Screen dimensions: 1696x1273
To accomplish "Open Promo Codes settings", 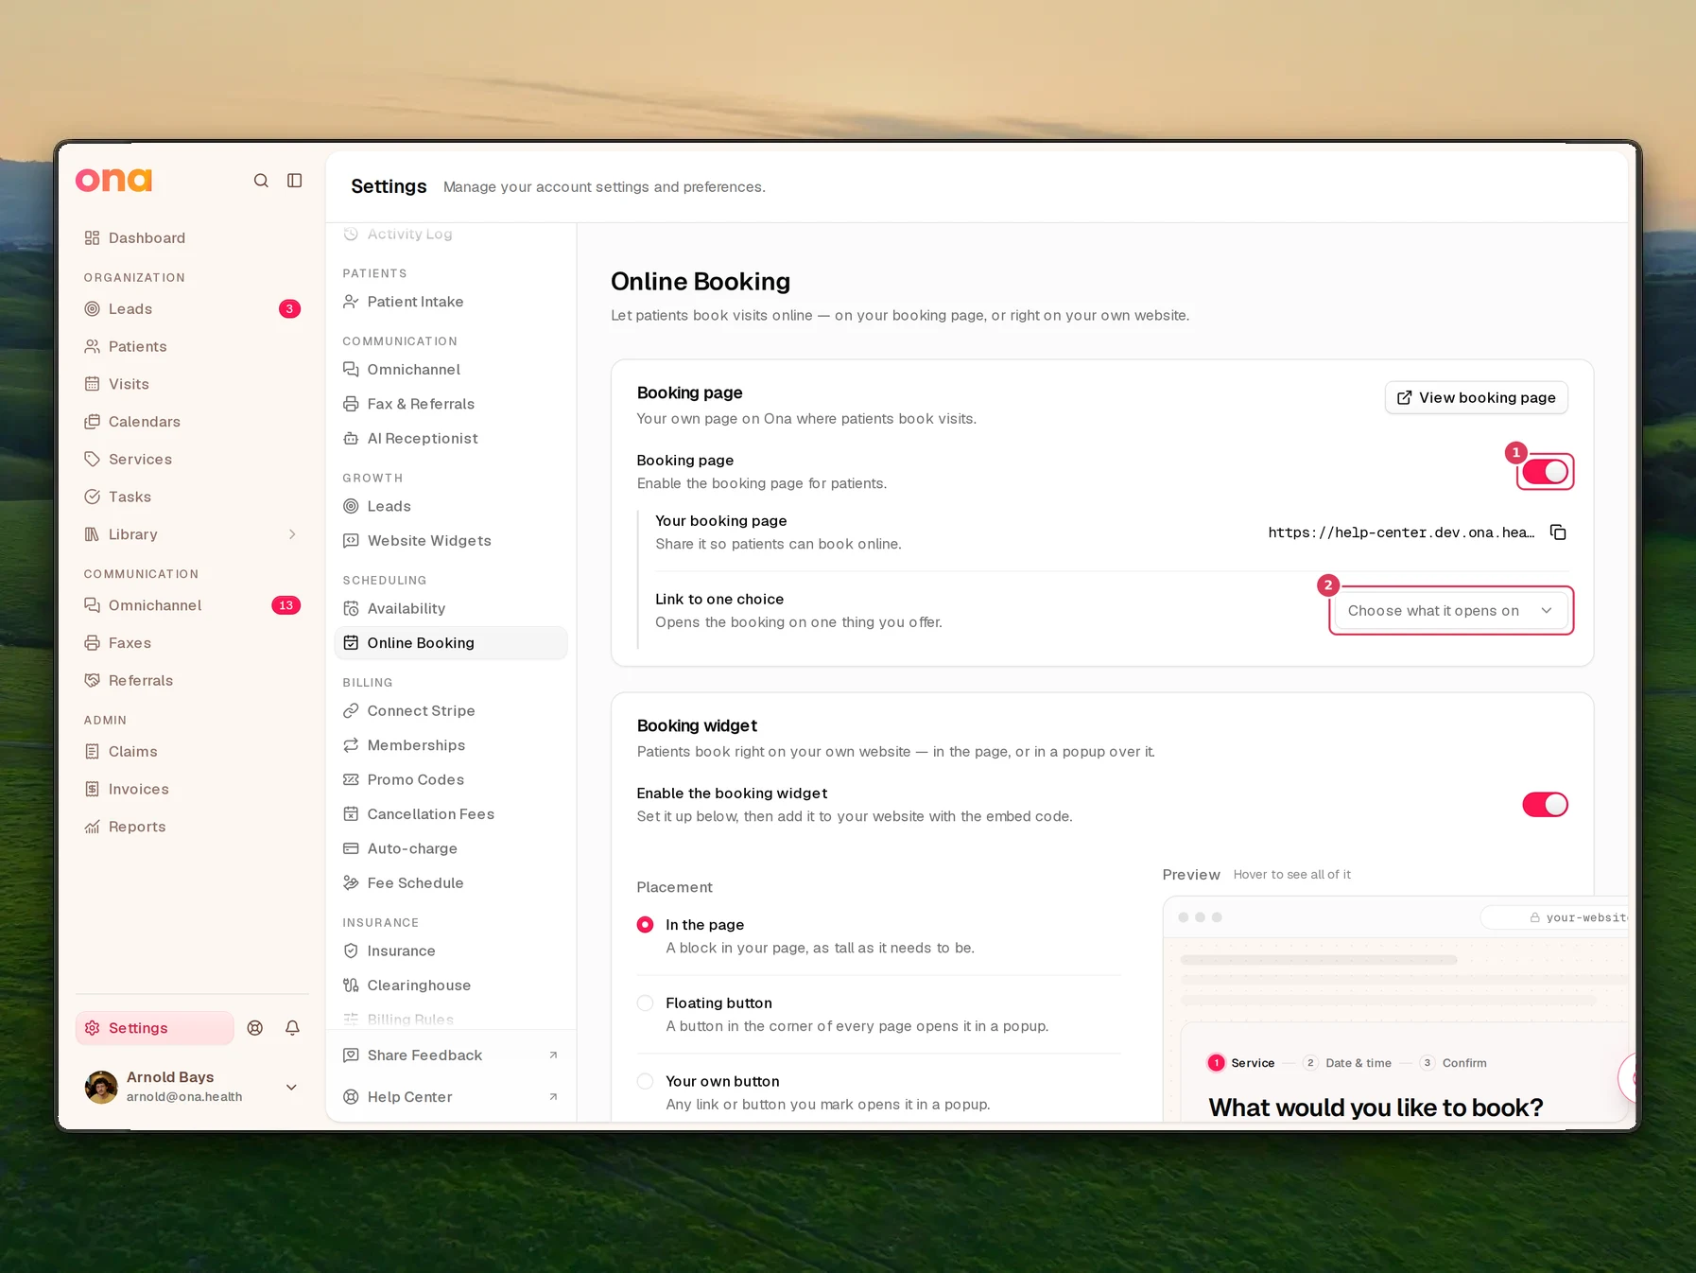I will pyautogui.click(x=451, y=780).
